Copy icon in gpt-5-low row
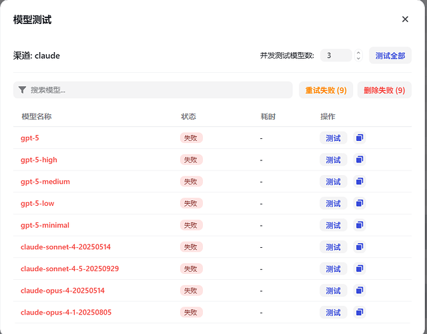Image resolution: width=427 pixels, height=334 pixels. (360, 203)
